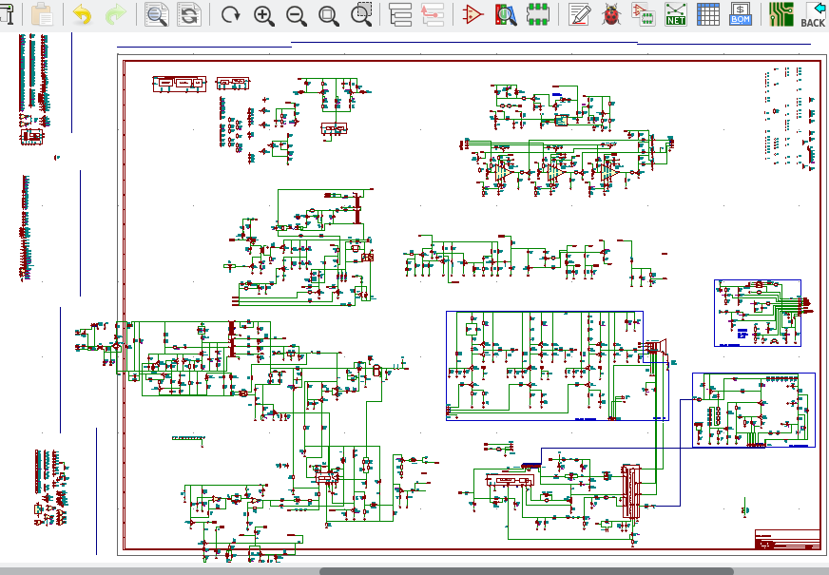Select the title block in sheet corner
This screenshot has width=829, height=575.
(x=787, y=539)
